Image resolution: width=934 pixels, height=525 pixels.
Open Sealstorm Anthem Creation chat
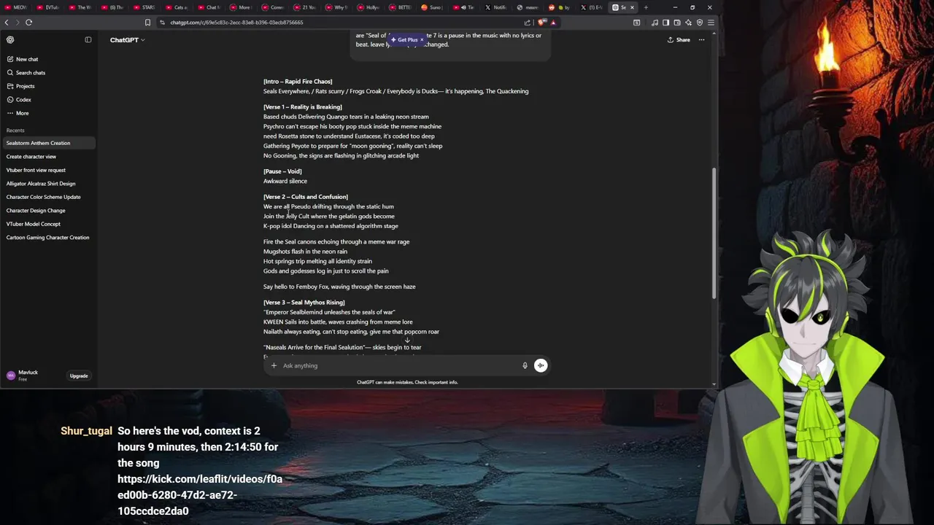pyautogui.click(x=48, y=143)
